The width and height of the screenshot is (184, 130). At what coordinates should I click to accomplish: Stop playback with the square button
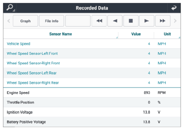(131, 21)
